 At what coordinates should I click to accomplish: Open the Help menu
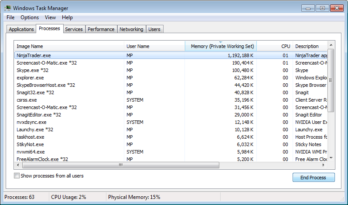point(67,17)
